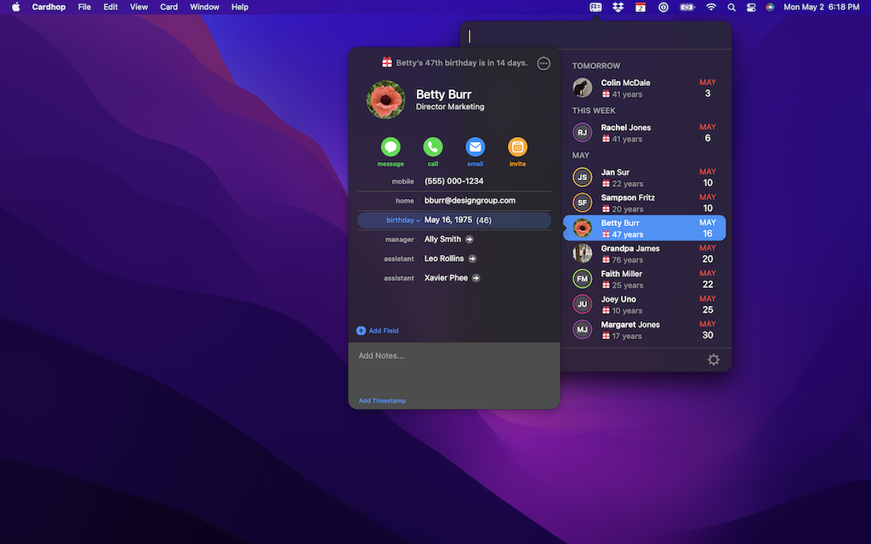Go to Ally Smith's card via arrow
This screenshot has height=544, width=871.
point(470,239)
